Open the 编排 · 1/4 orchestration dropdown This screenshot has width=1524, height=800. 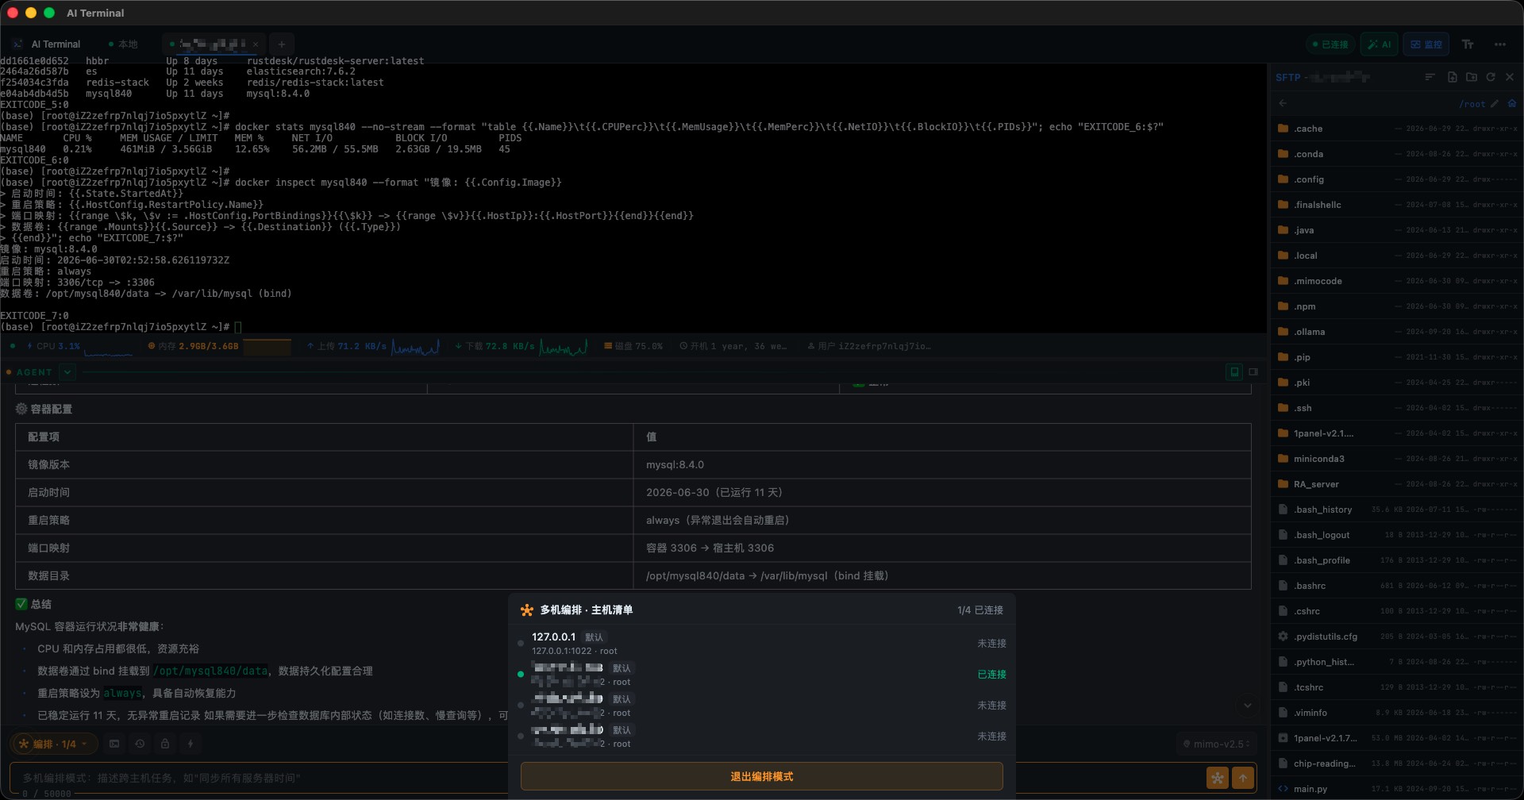pos(53,744)
